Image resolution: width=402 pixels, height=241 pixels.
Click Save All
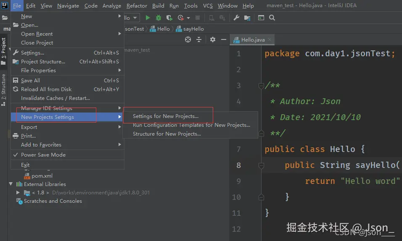tap(67, 81)
